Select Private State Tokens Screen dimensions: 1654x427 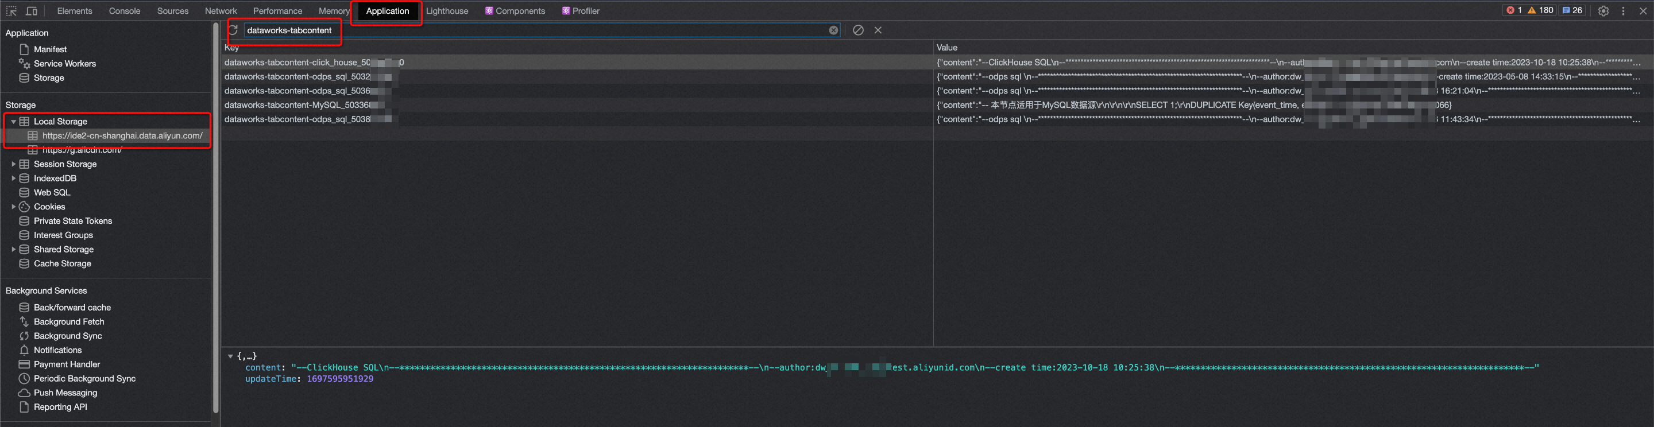72,221
